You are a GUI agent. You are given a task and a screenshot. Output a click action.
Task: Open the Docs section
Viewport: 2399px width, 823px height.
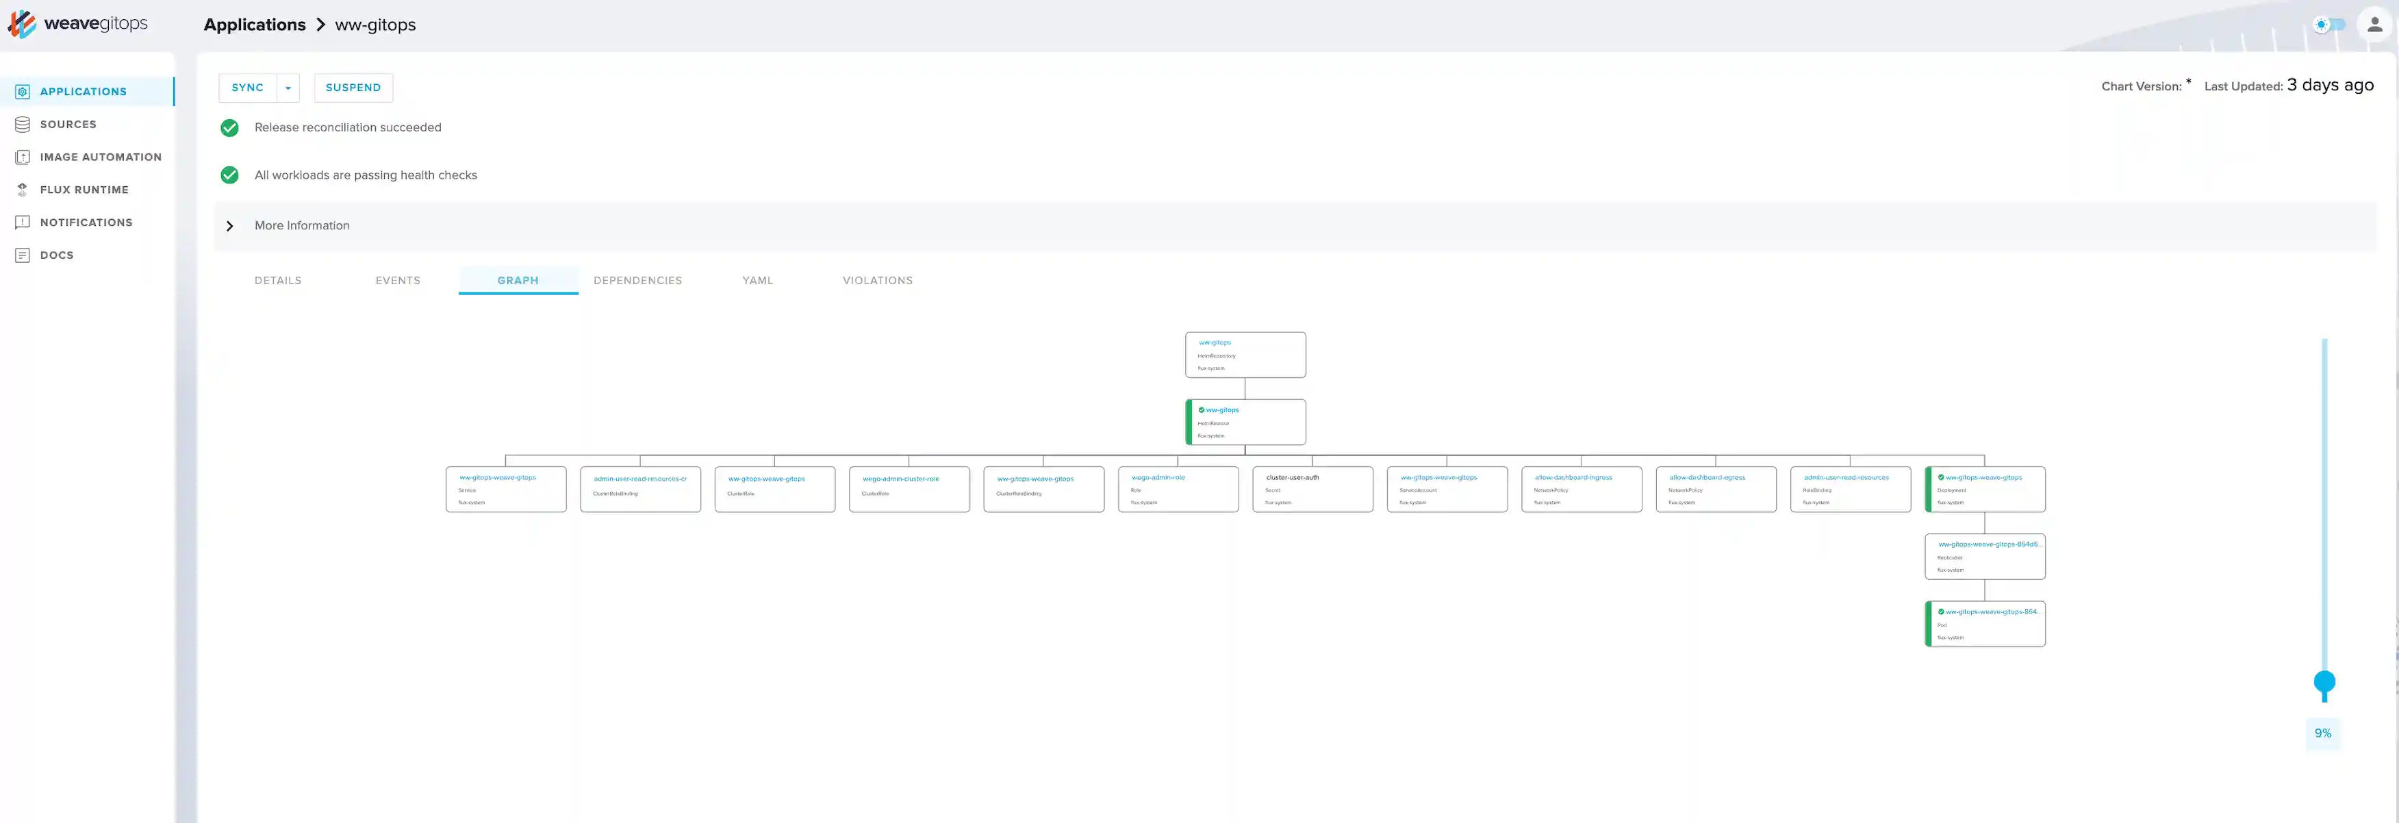coord(56,254)
